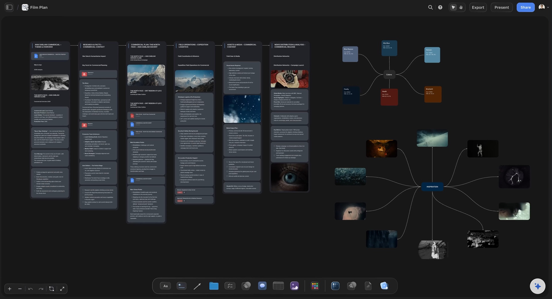
Task: Select the Heath red color swatch
Action: pyautogui.click(x=389, y=97)
